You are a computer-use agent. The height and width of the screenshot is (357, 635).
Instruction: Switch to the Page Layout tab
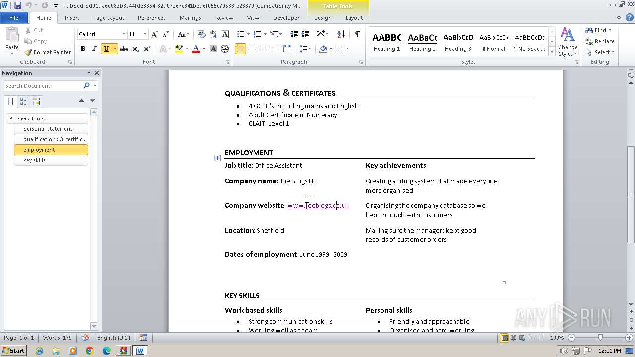point(109,18)
